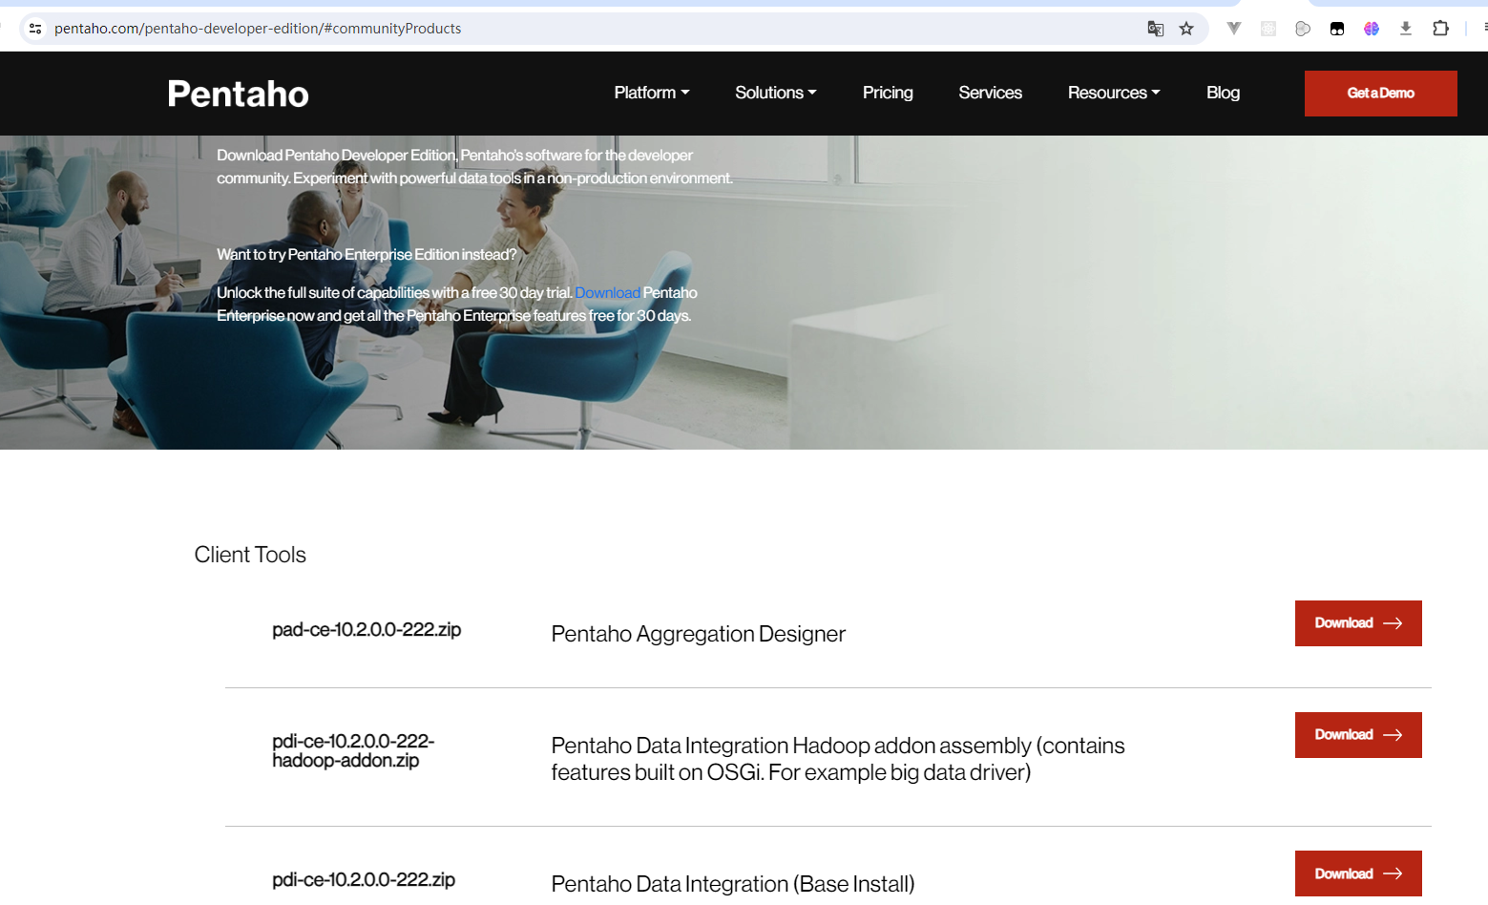The width and height of the screenshot is (1488, 905).
Task: Click the round gray extension icon
Action: click(x=1303, y=29)
